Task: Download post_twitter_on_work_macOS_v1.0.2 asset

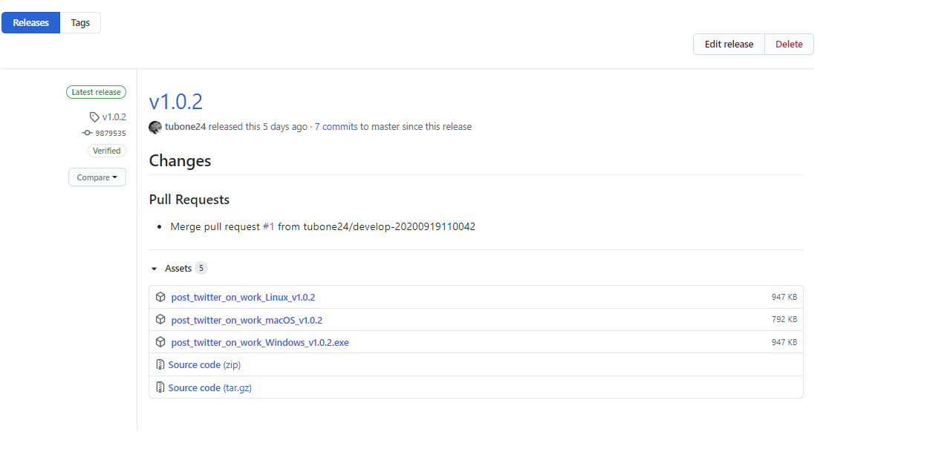Action: tap(246, 320)
